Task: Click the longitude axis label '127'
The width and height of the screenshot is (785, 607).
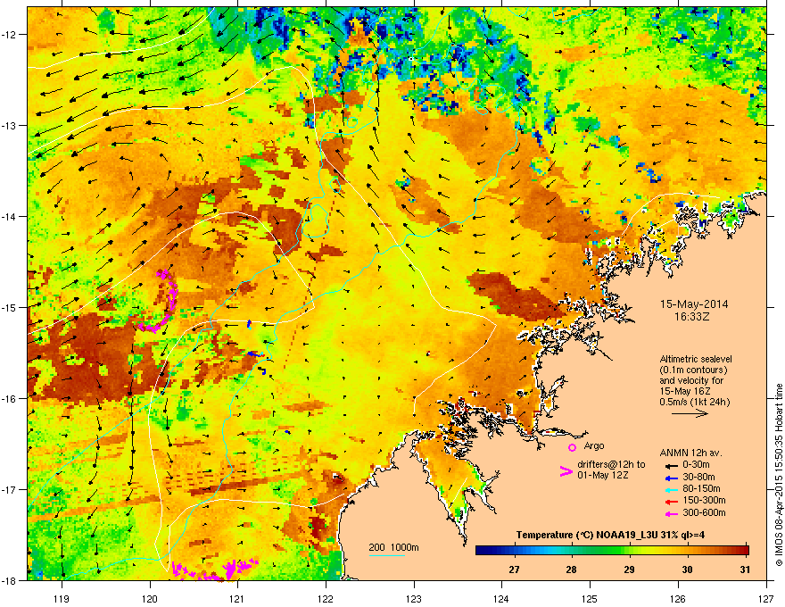Action: tap(766, 598)
